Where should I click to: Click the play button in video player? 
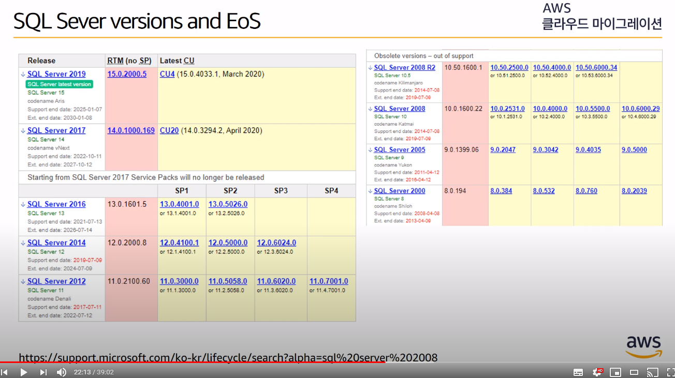click(24, 372)
